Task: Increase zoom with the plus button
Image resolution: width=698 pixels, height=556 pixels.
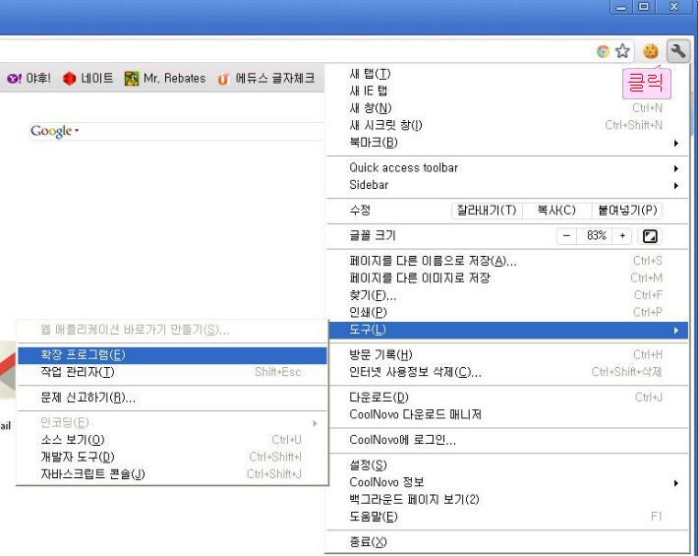Action: 622,235
